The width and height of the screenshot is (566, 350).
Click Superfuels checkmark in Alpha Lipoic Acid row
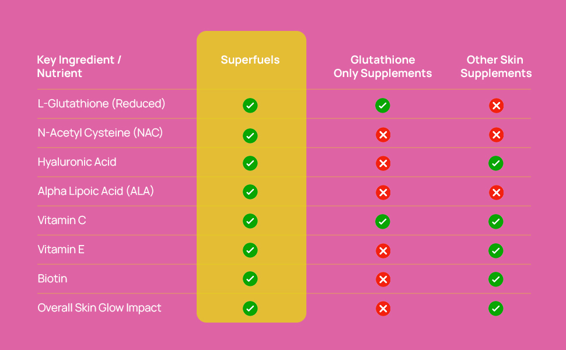[x=250, y=191]
